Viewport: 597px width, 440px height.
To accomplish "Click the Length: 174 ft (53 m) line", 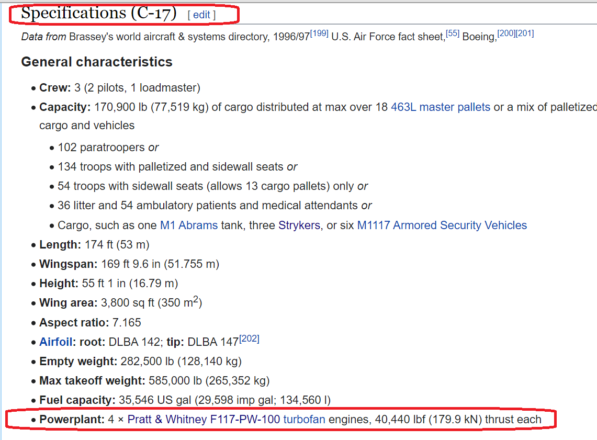I will 94,244.
